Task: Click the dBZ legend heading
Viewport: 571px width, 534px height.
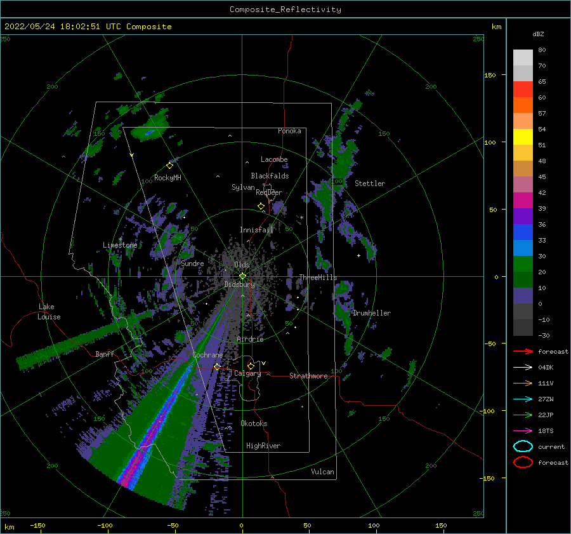Action: [538, 34]
